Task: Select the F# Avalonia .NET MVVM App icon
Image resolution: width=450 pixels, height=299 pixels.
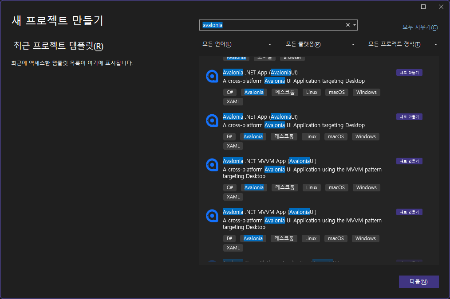Action: pos(212,216)
